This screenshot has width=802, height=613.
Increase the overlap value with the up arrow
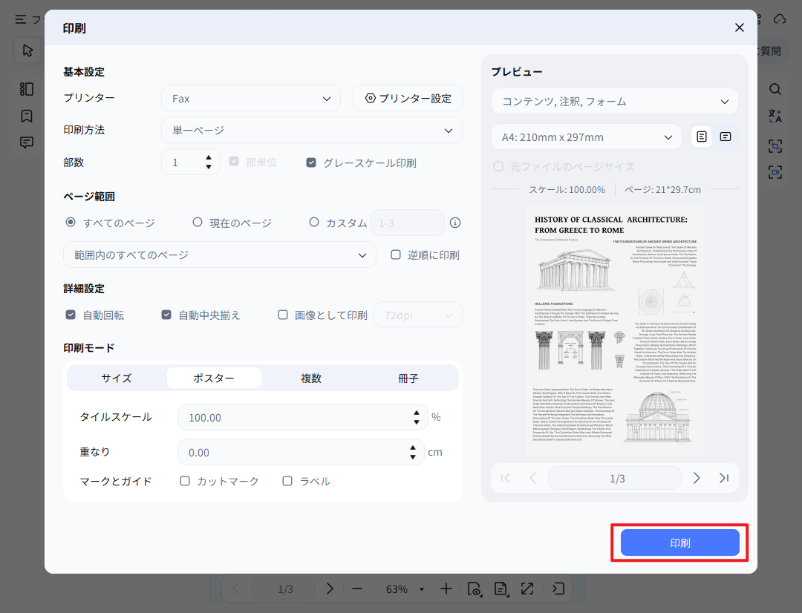coord(413,448)
